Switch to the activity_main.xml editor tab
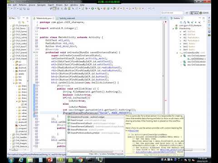218x163 pixels. point(66,18)
